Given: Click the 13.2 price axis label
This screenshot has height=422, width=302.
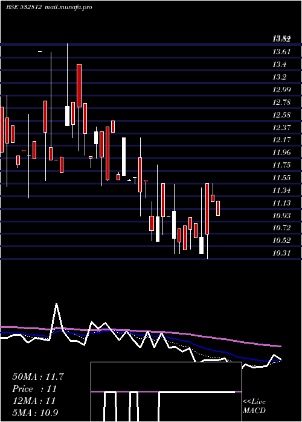Looking at the screenshot, I should (279, 77).
